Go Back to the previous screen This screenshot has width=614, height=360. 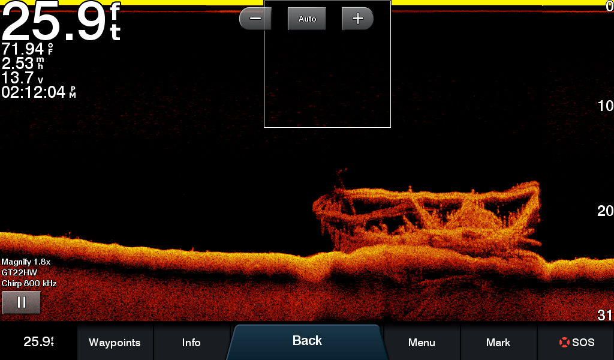[307, 341]
